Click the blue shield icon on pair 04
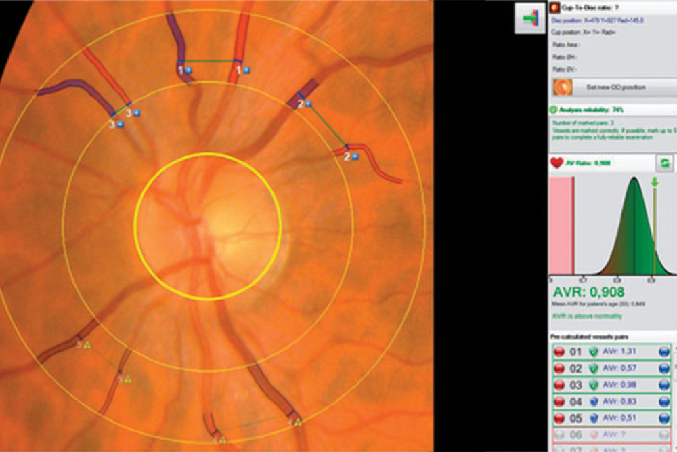The height and width of the screenshot is (452, 677). 594,400
